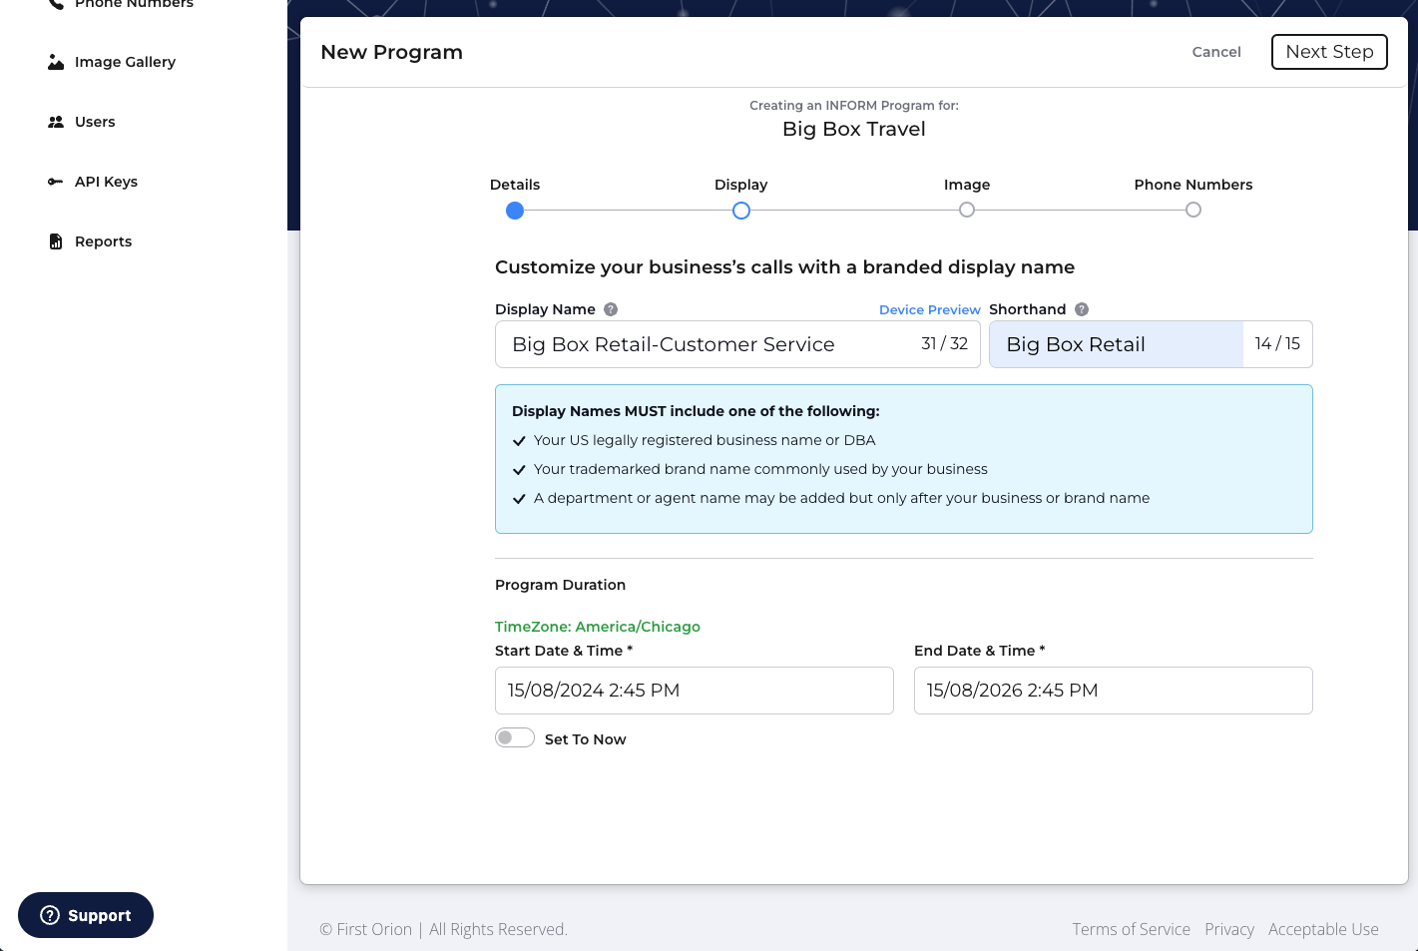Open the Device Preview link
Screen dimensions: 1418x951
coord(930,310)
